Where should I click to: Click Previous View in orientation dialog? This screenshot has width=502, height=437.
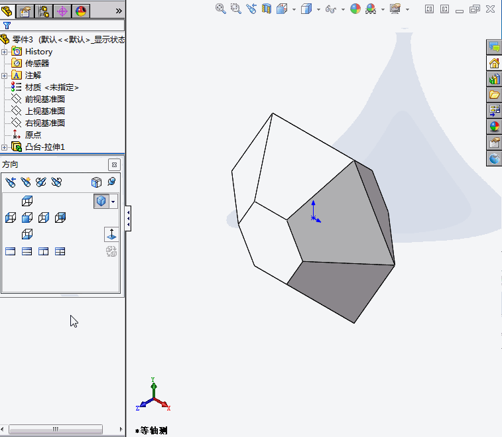click(11, 182)
